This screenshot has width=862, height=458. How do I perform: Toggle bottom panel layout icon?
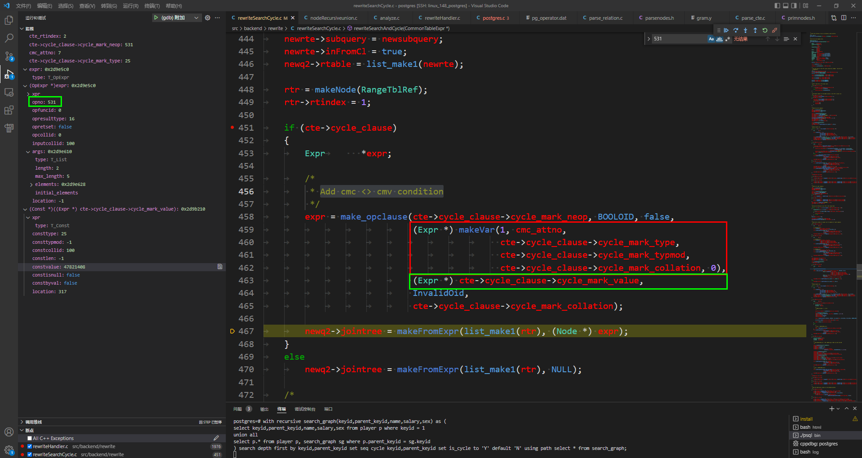coord(786,6)
